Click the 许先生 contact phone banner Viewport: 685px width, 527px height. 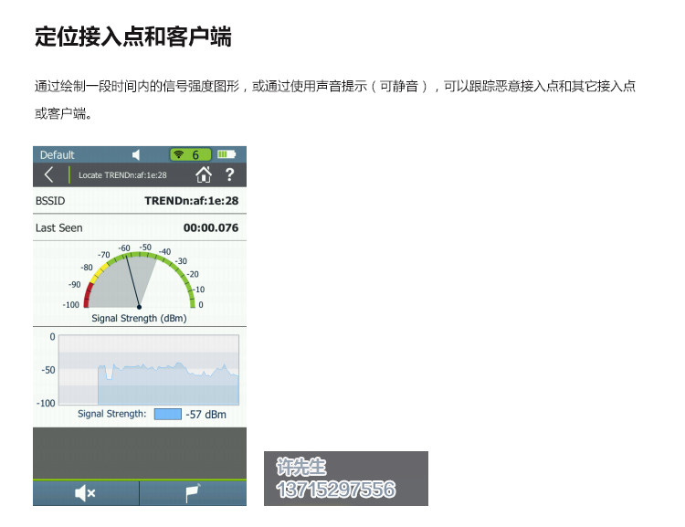point(346,479)
